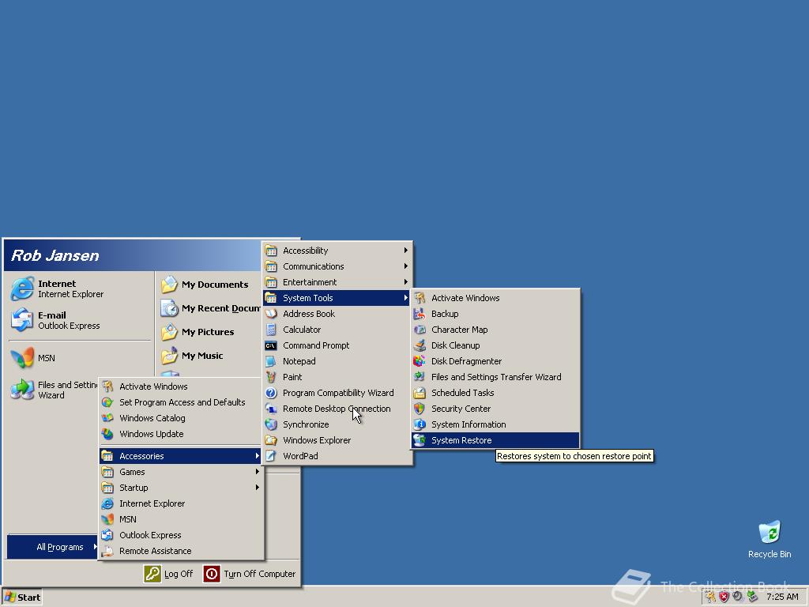The height and width of the screenshot is (607, 809).
Task: Open Internet Explorer pinned at top of Start menu
Action: tap(57, 288)
